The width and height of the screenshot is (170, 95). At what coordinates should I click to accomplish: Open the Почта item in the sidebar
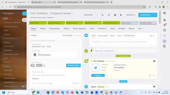click(x=6, y=62)
